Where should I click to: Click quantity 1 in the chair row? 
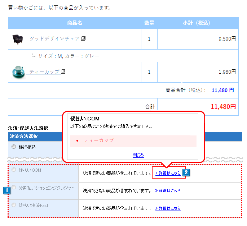click(149, 39)
